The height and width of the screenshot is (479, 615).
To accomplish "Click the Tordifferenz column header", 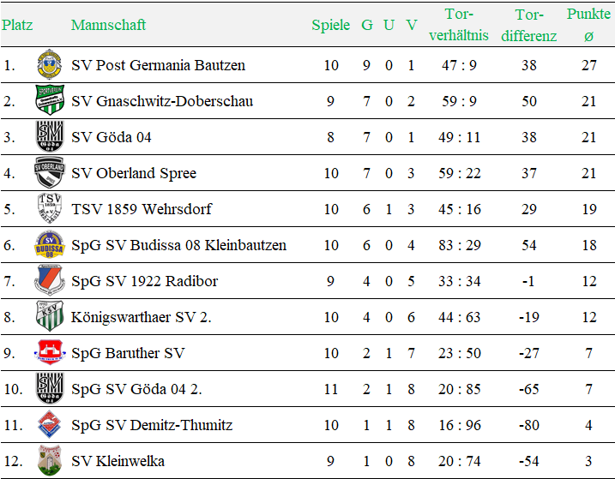I will pyautogui.click(x=528, y=25).
